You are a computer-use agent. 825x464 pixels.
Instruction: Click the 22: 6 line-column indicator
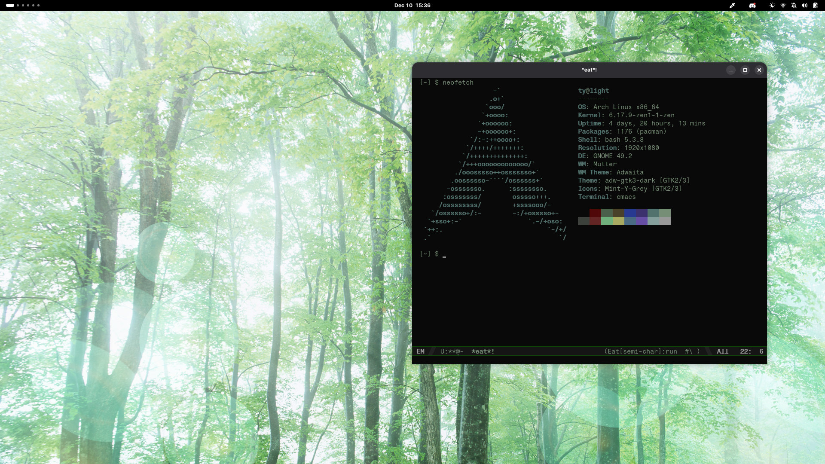[751, 351]
